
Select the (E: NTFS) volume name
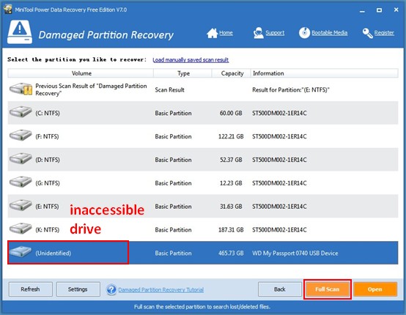(47, 207)
